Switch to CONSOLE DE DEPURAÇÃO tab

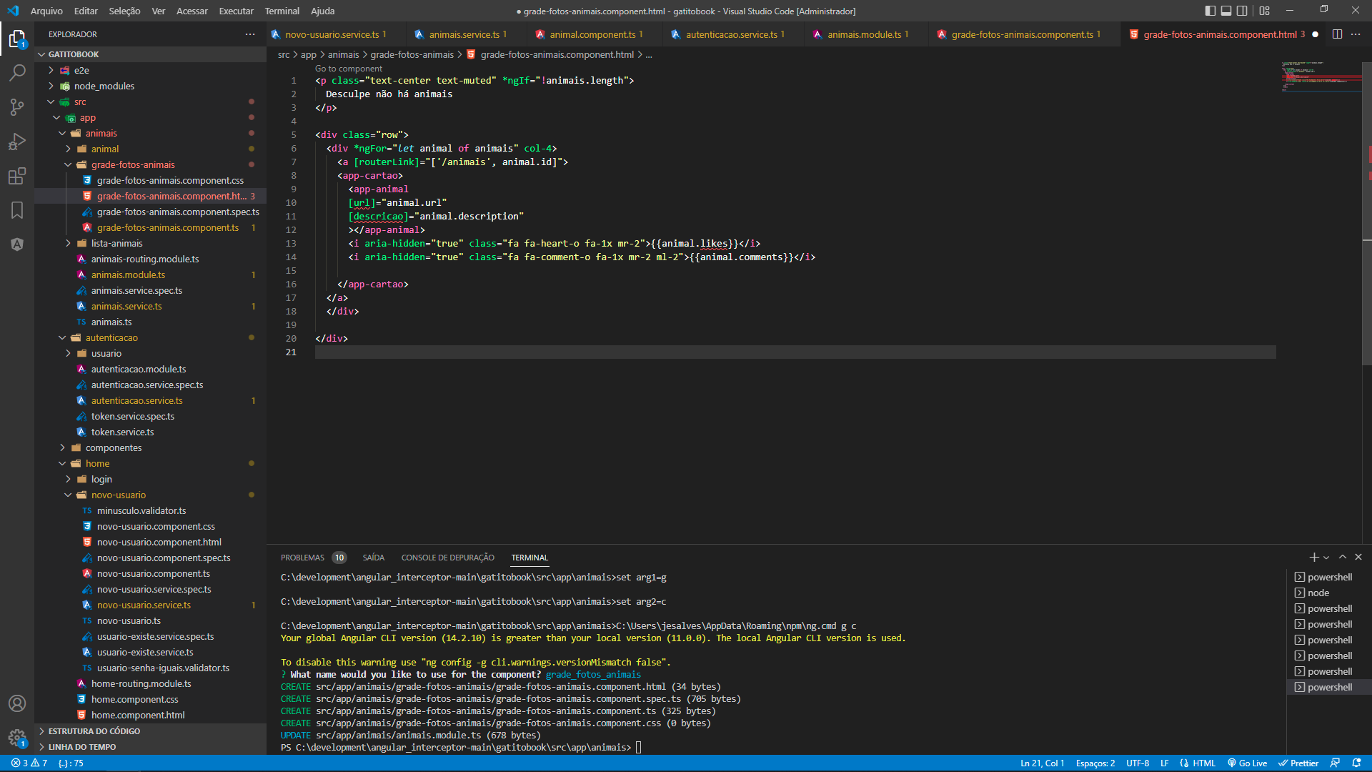coord(447,558)
